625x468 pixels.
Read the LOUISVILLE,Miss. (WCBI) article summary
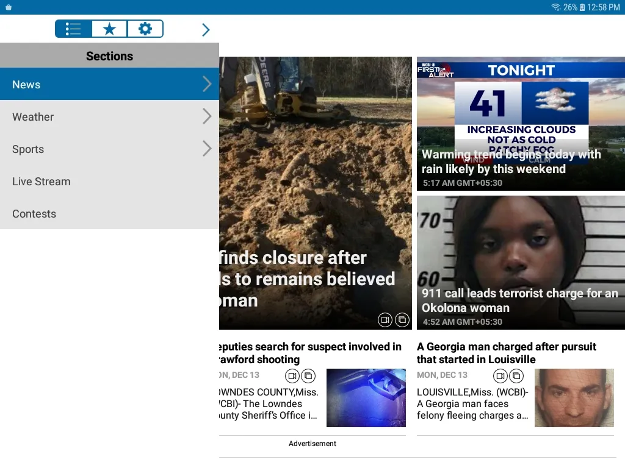(472, 403)
